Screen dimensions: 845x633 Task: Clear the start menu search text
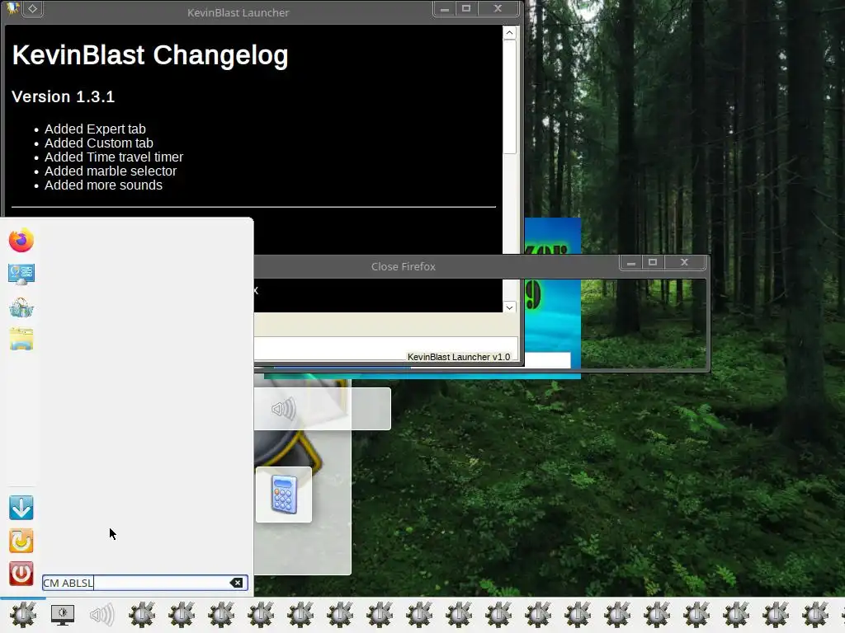236,583
